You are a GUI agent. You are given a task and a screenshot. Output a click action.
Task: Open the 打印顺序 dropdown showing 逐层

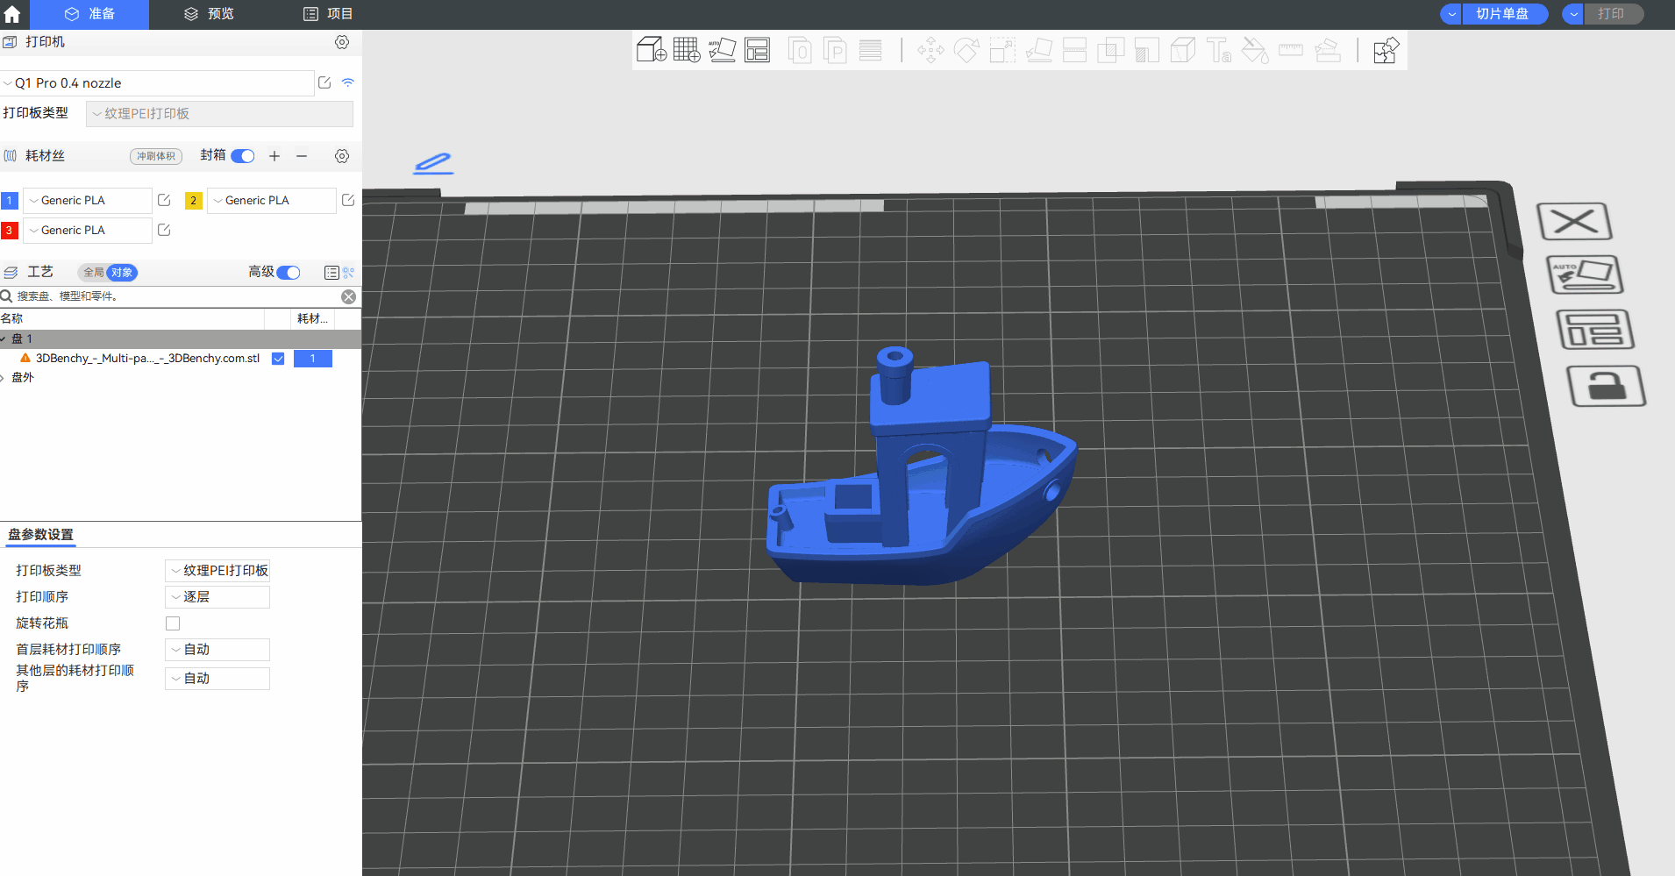pos(217,597)
